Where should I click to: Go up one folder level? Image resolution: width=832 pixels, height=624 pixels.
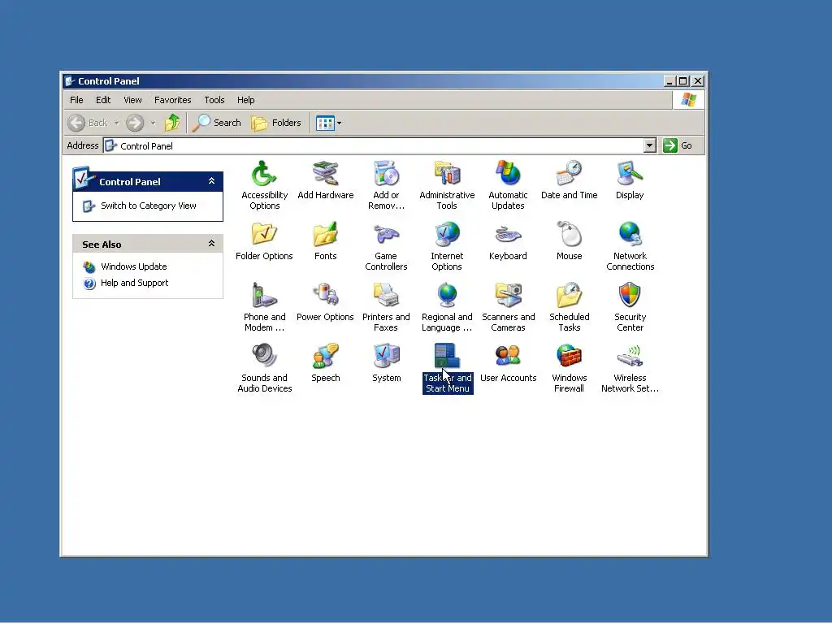[172, 123]
